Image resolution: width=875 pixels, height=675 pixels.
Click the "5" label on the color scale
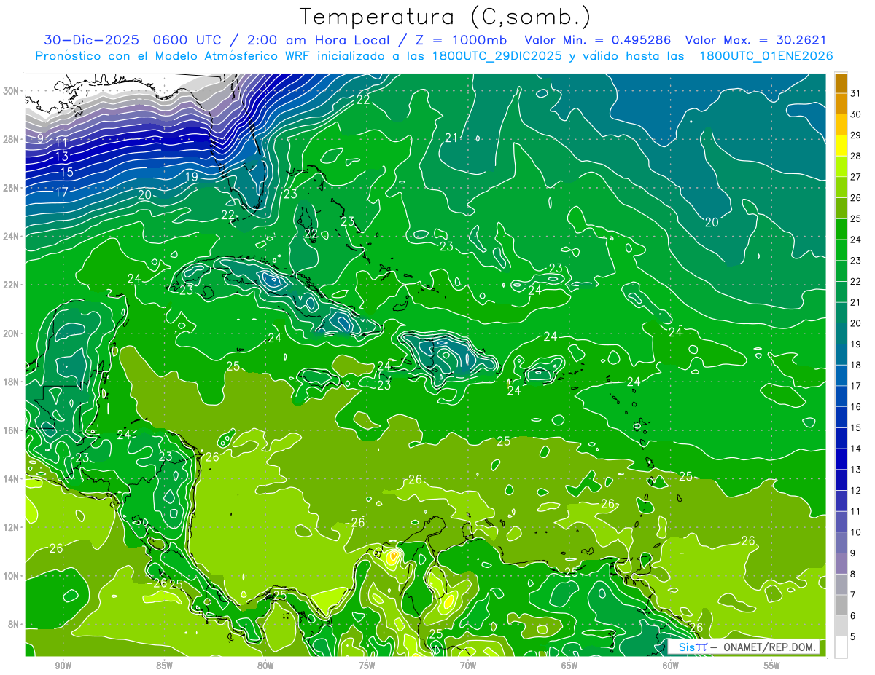pyautogui.click(x=853, y=636)
